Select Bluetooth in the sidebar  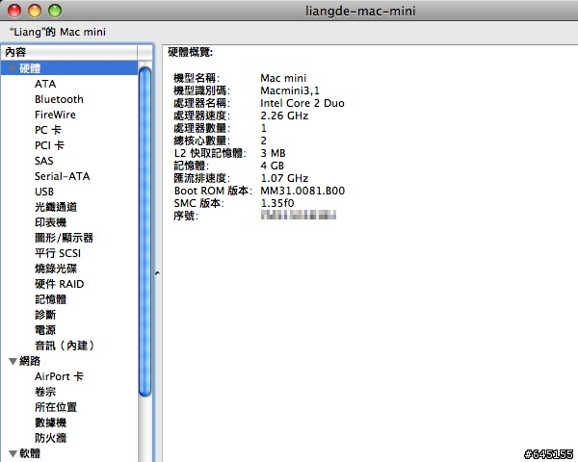[x=59, y=99]
